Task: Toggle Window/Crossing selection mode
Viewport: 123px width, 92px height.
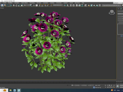Action: click(x=11, y=5)
